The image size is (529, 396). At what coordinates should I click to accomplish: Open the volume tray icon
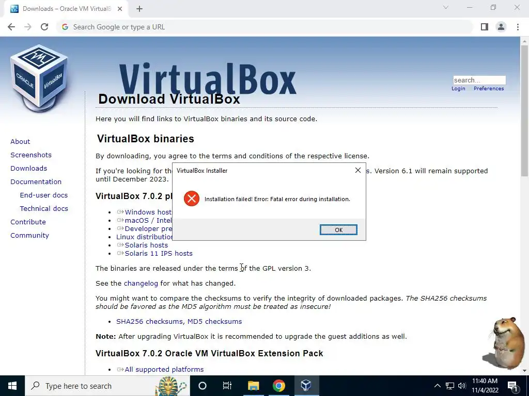pos(462,386)
